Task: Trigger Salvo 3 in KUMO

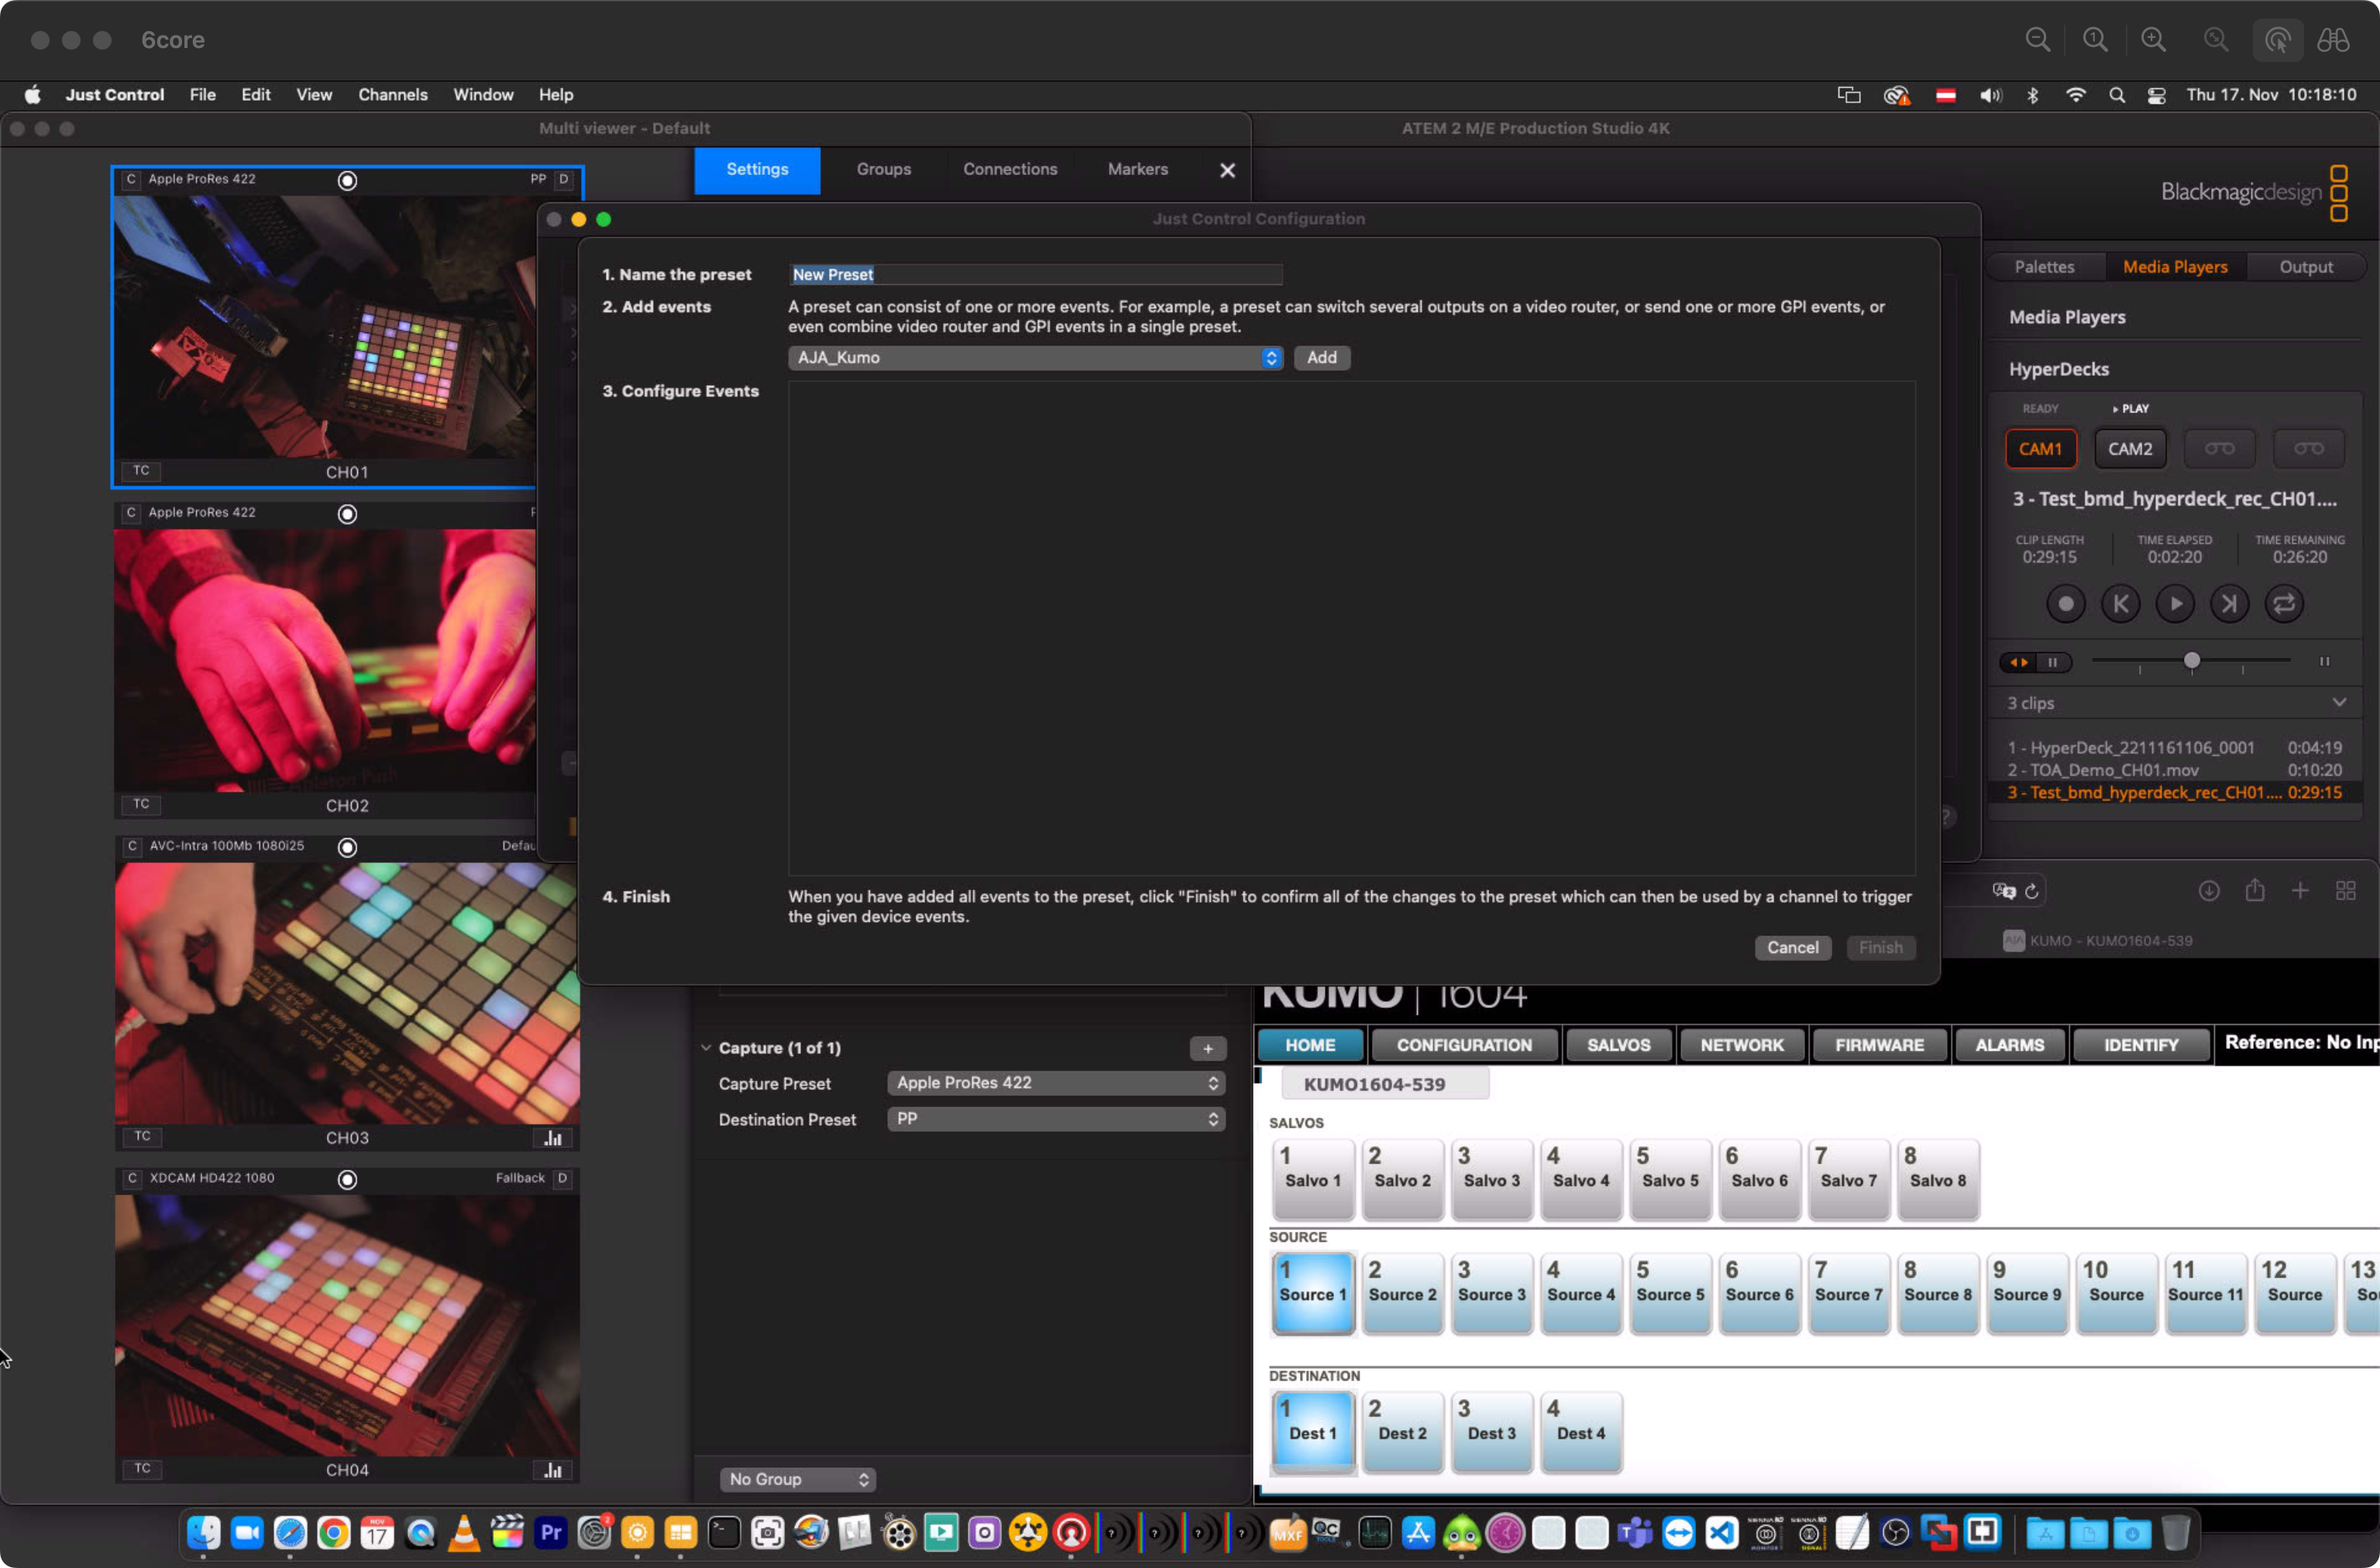Action: (x=1491, y=1179)
